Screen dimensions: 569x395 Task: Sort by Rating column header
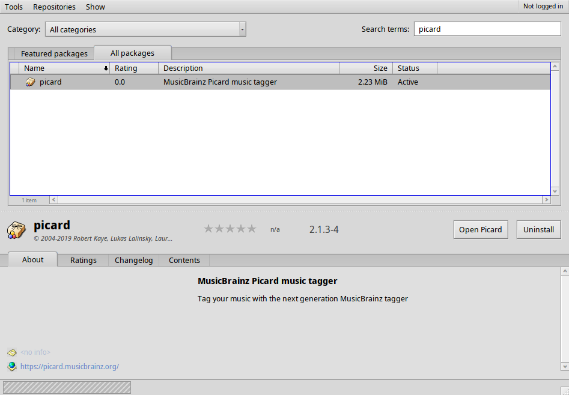134,68
